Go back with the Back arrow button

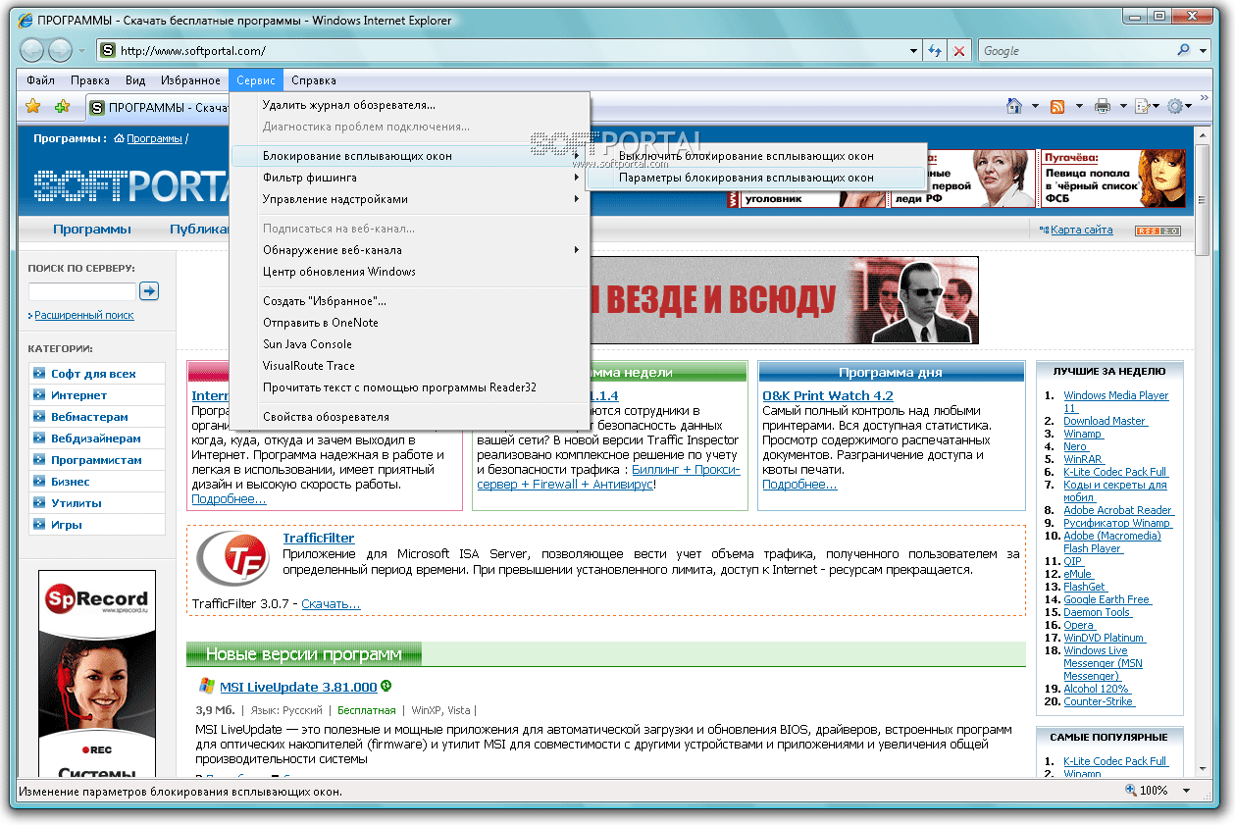[32, 50]
